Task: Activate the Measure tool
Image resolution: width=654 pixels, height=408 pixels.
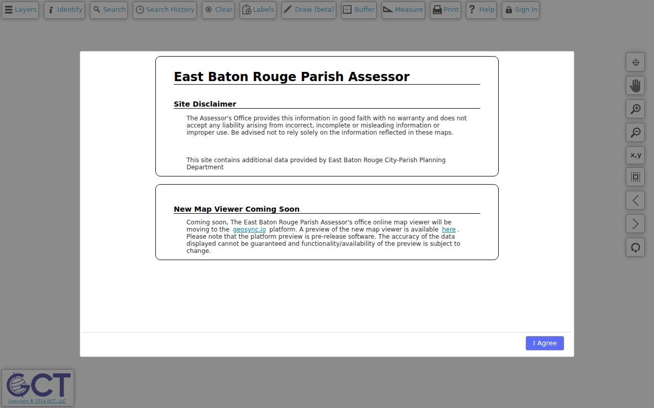Action: [403, 10]
